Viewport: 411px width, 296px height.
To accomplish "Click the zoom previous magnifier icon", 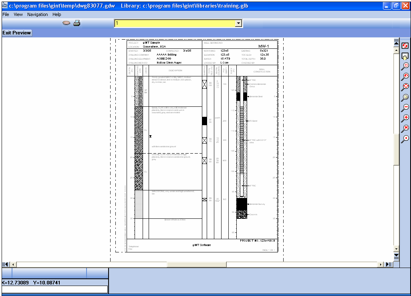I will pos(405,77).
